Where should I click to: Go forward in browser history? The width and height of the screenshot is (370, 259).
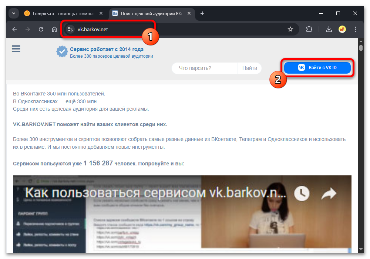coord(28,29)
